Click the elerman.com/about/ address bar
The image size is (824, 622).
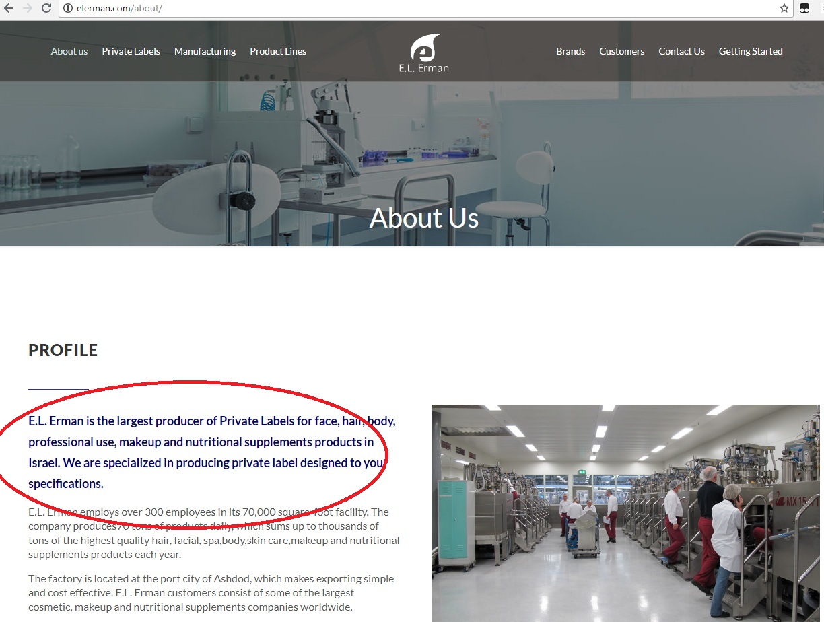click(x=417, y=8)
